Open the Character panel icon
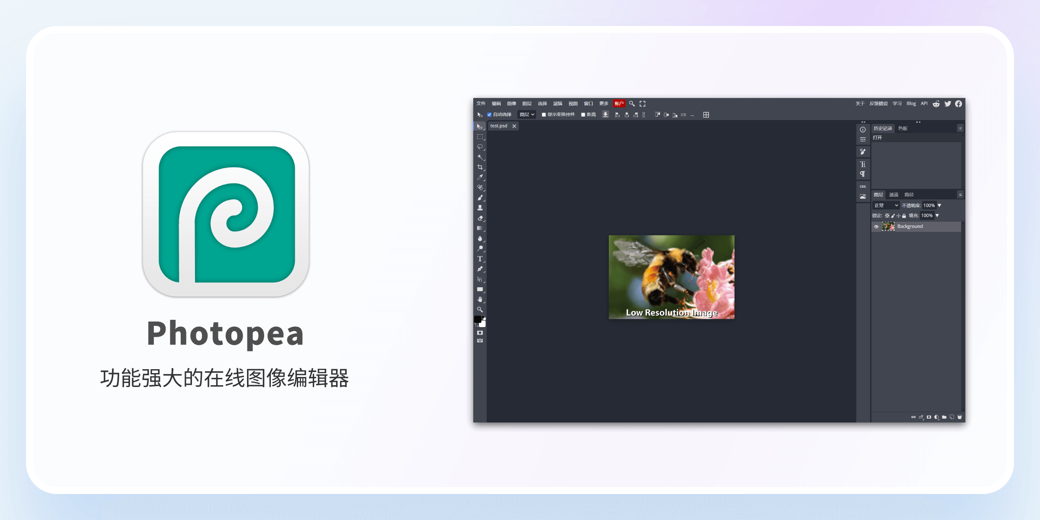Image resolution: width=1040 pixels, height=520 pixels. click(863, 164)
